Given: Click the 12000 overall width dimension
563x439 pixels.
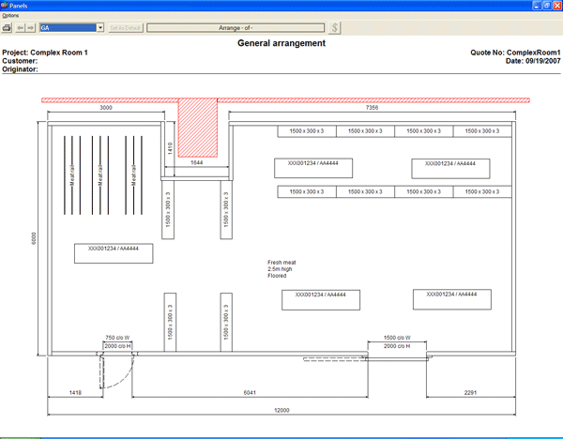Looking at the screenshot, I should (x=281, y=410).
